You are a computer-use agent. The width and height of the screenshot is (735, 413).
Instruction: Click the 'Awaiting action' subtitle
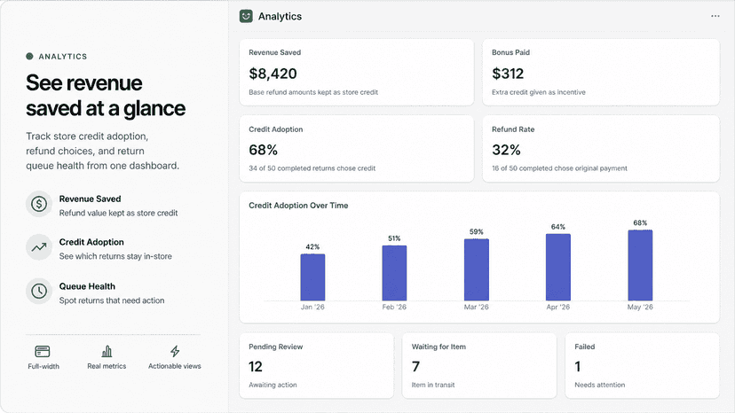click(273, 385)
